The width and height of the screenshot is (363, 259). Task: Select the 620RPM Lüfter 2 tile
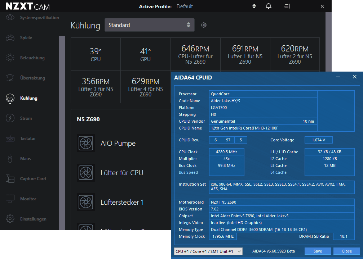tap(295, 54)
